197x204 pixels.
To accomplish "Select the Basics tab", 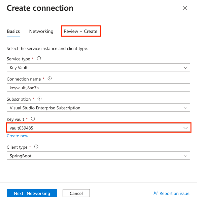I will (x=13, y=31).
